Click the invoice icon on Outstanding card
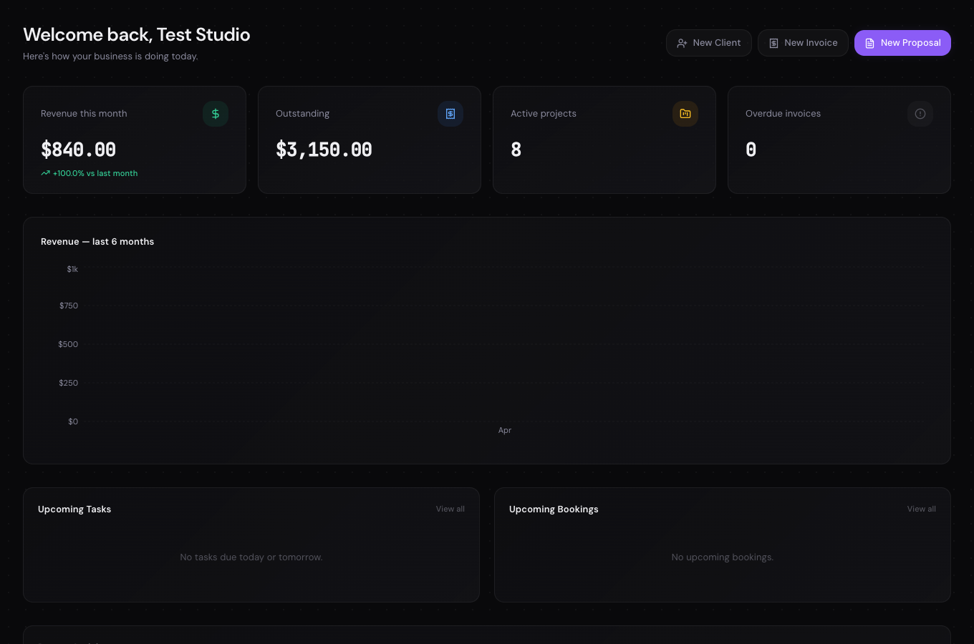 [450, 114]
